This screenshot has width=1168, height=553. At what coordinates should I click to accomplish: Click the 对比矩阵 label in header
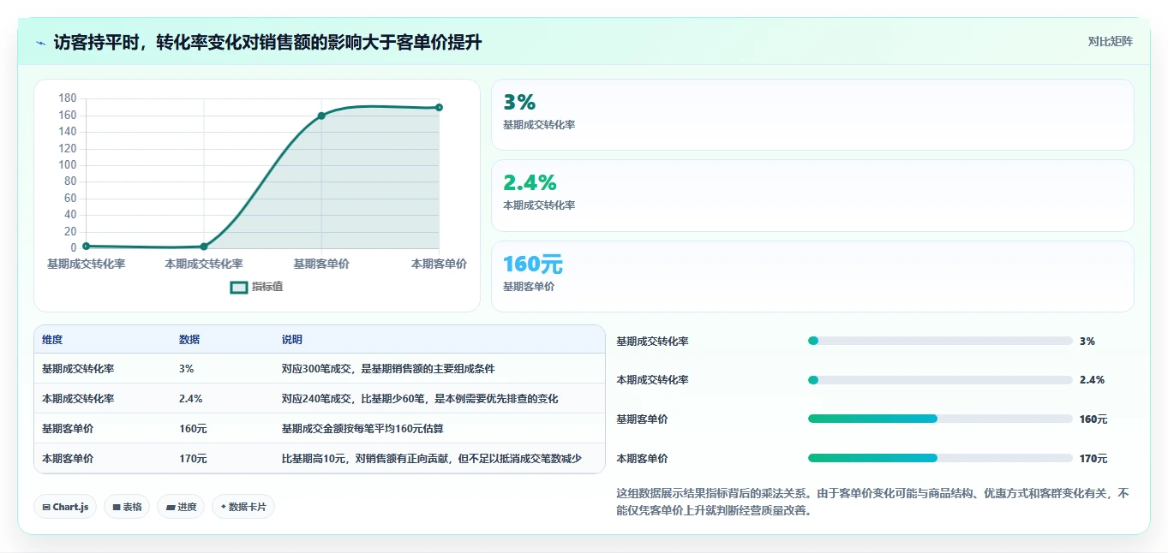coord(1111,41)
